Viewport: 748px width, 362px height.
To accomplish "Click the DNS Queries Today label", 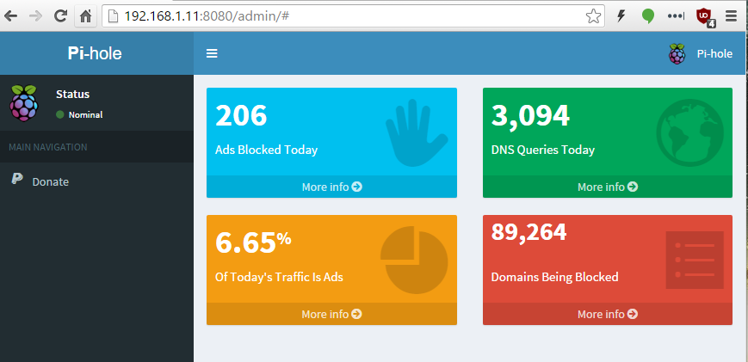I will click(543, 150).
